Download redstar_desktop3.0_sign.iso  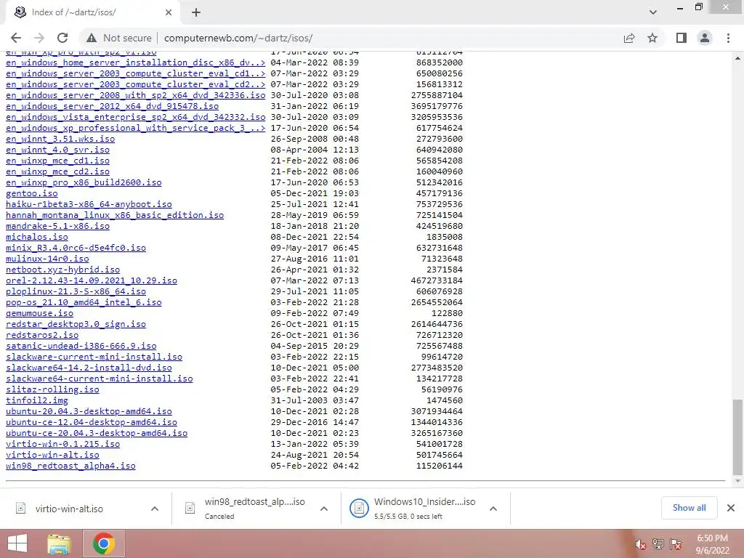coord(76,325)
